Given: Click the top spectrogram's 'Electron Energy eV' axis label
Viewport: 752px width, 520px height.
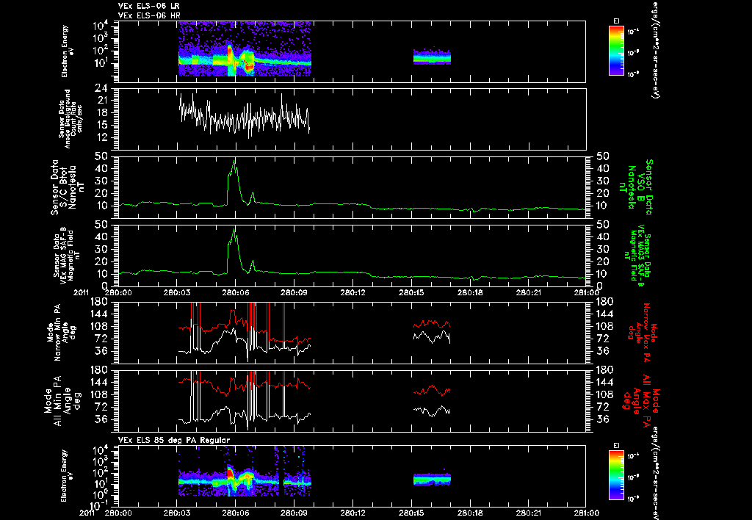Looking at the screenshot, I should coord(68,51).
